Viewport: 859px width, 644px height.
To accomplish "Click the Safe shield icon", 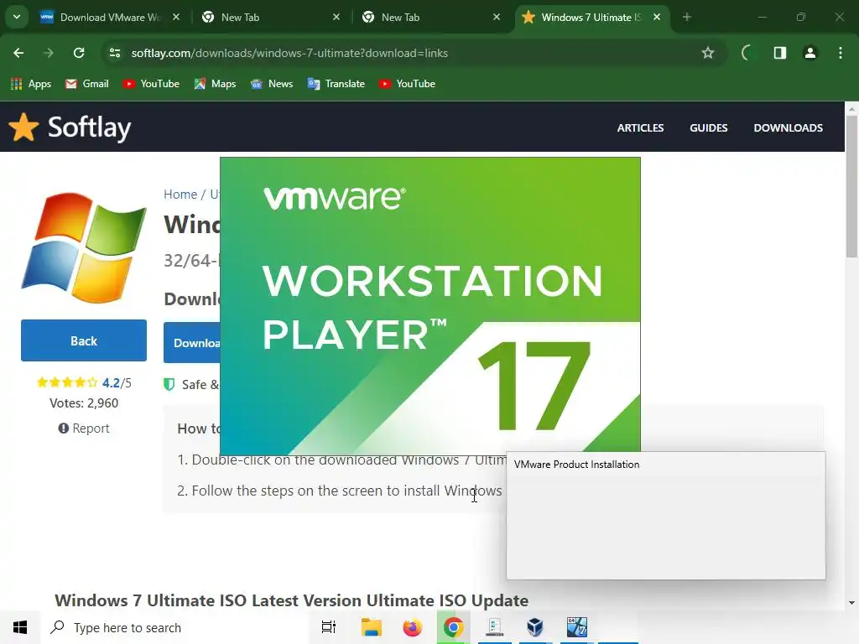I will (x=169, y=384).
